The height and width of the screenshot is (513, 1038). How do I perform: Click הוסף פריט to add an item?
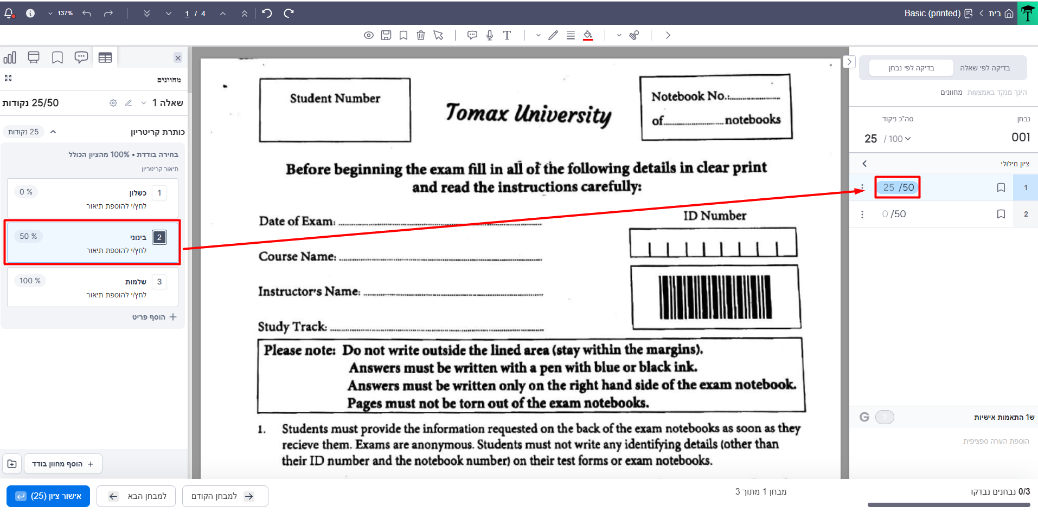pyautogui.click(x=155, y=317)
